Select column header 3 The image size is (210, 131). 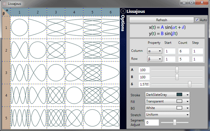(x=56, y=12)
